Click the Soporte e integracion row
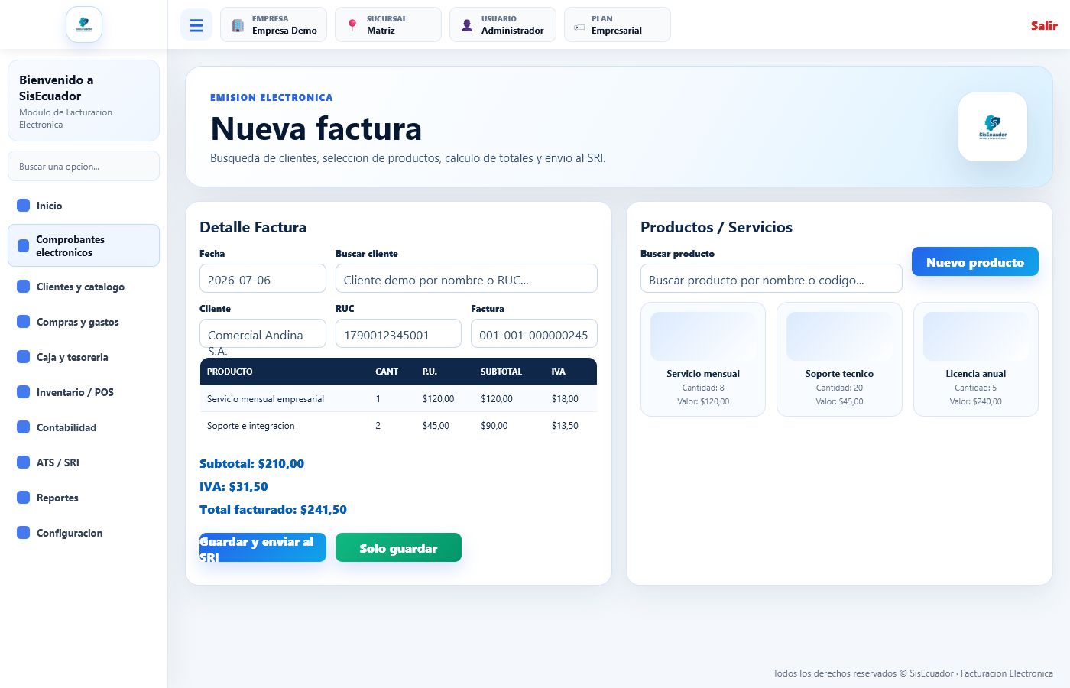1070x688 pixels. pyautogui.click(x=398, y=426)
